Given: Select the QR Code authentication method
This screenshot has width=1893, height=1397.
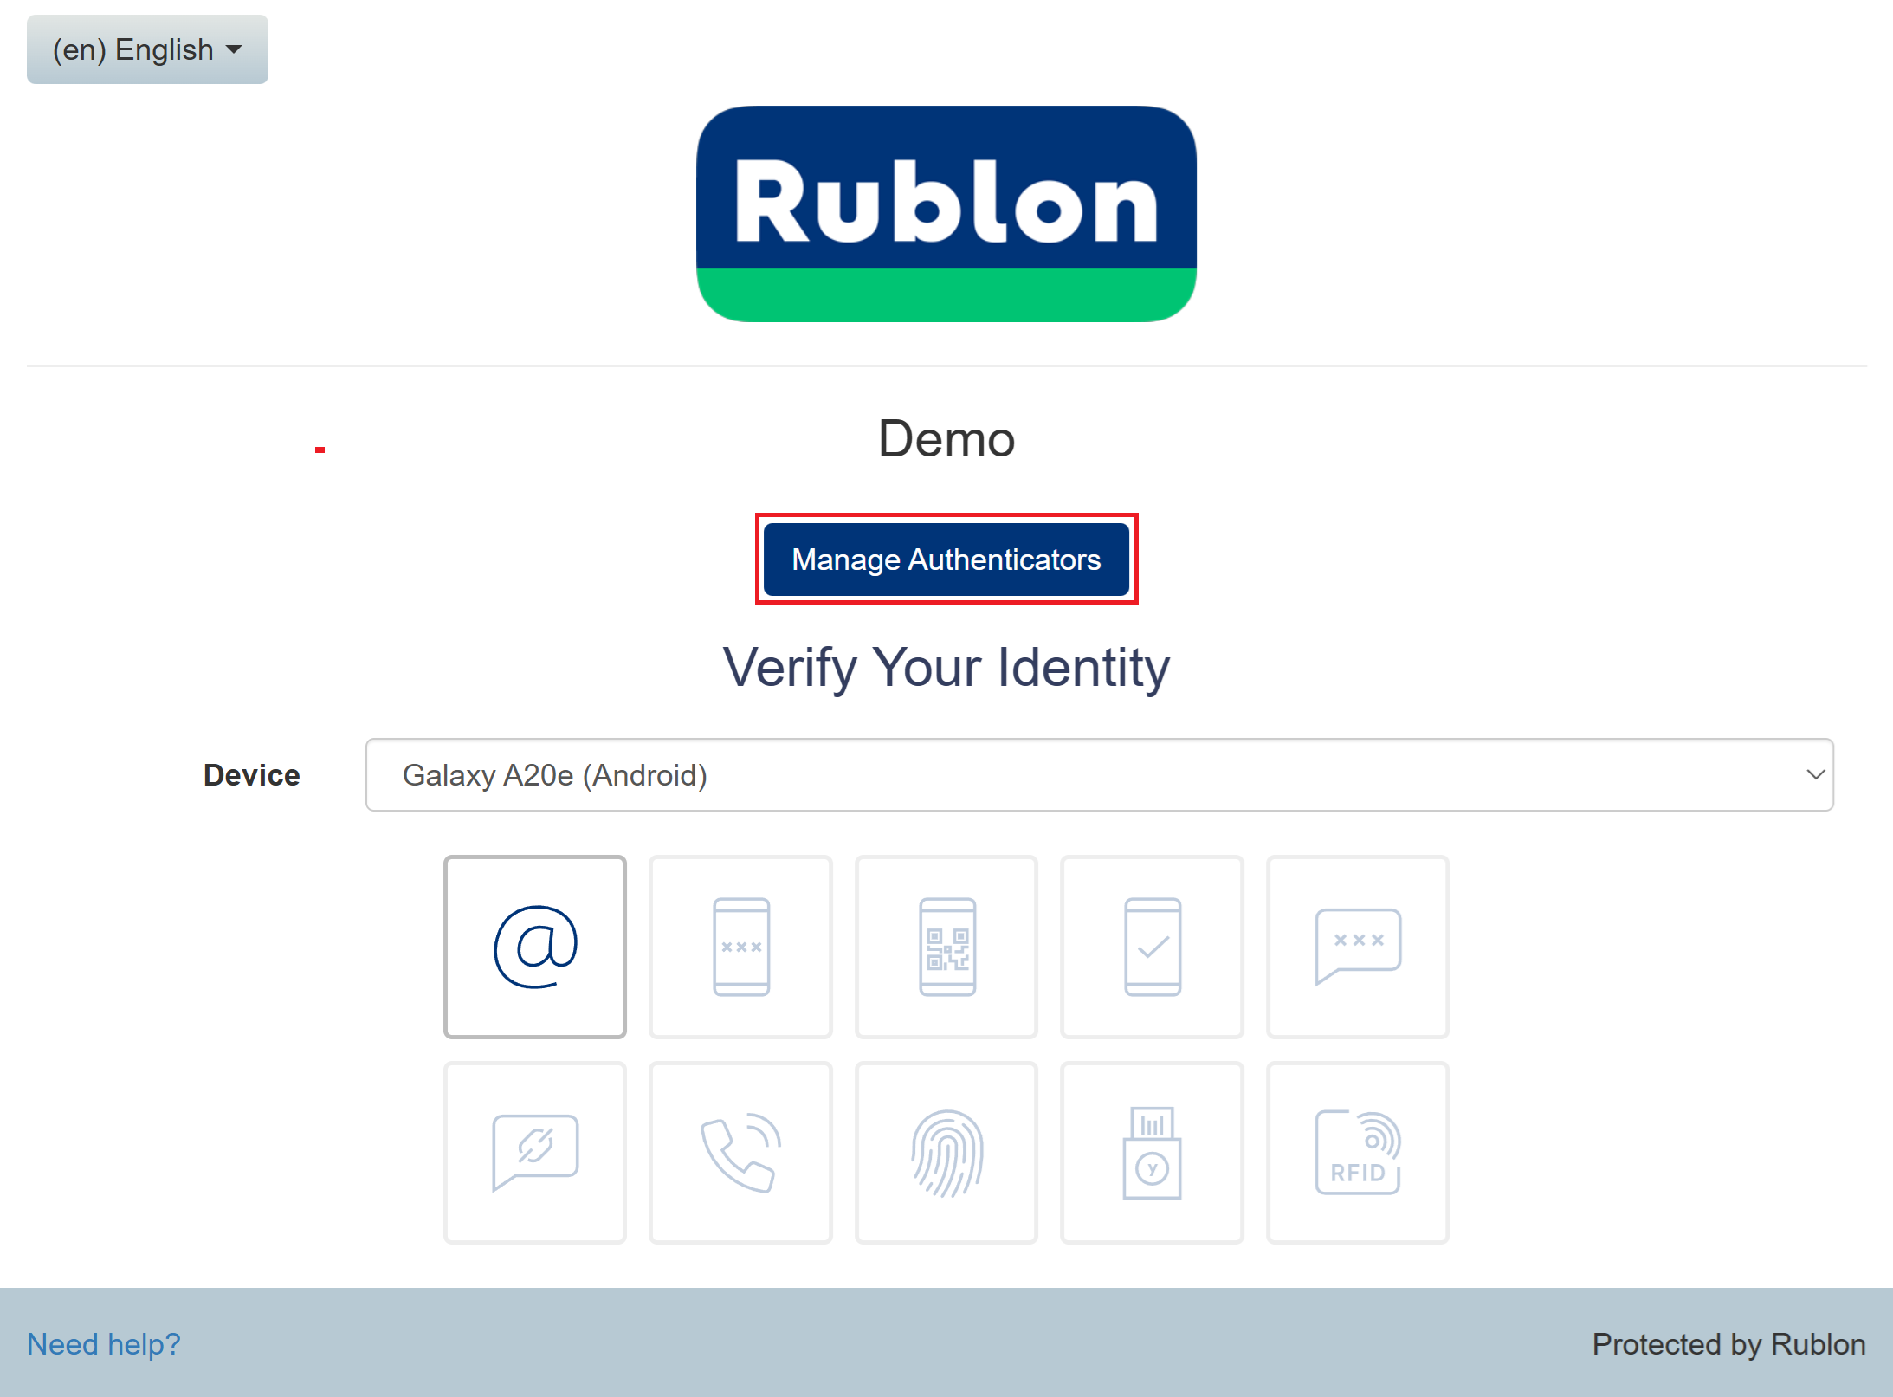Looking at the screenshot, I should pos(946,947).
